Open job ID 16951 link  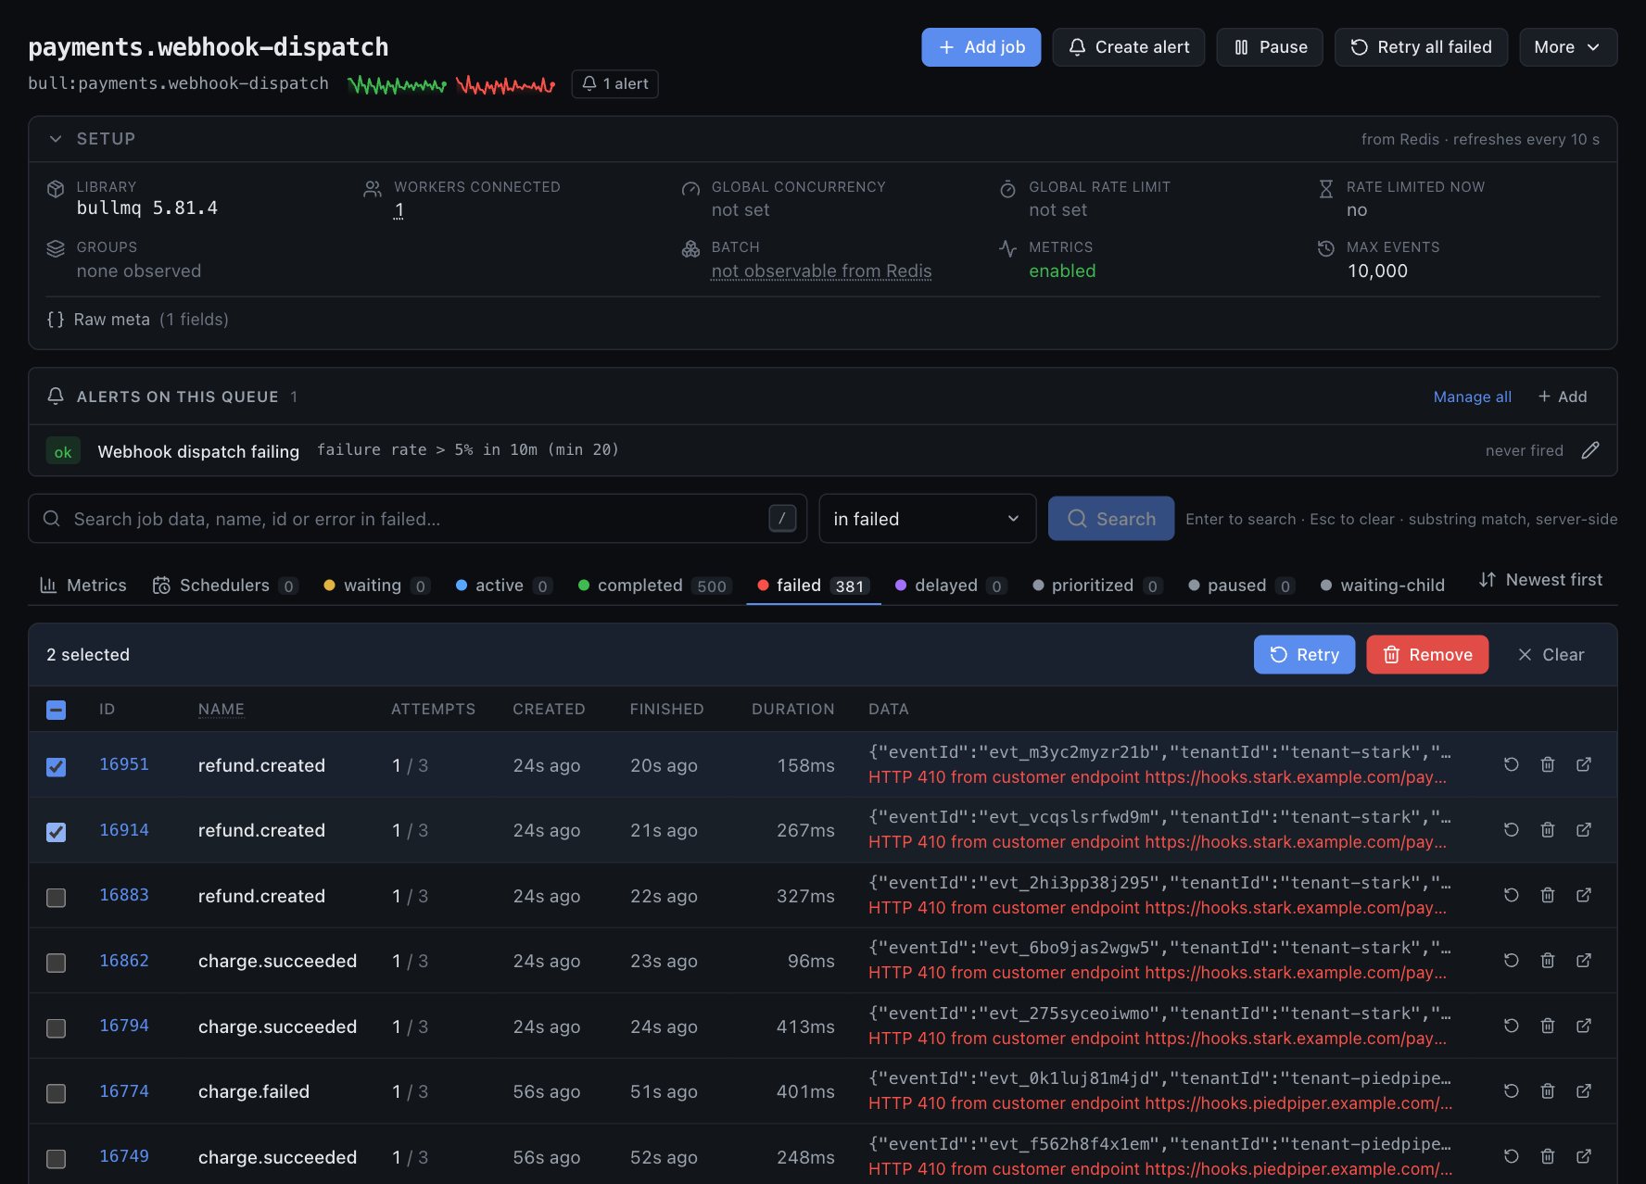124,764
